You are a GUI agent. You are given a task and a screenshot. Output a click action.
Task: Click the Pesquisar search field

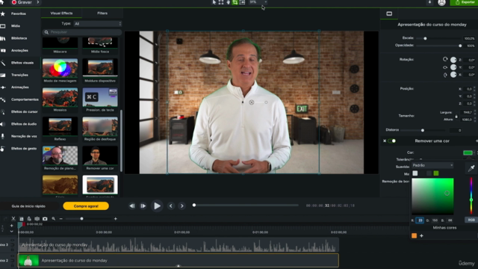pyautogui.click(x=82, y=32)
